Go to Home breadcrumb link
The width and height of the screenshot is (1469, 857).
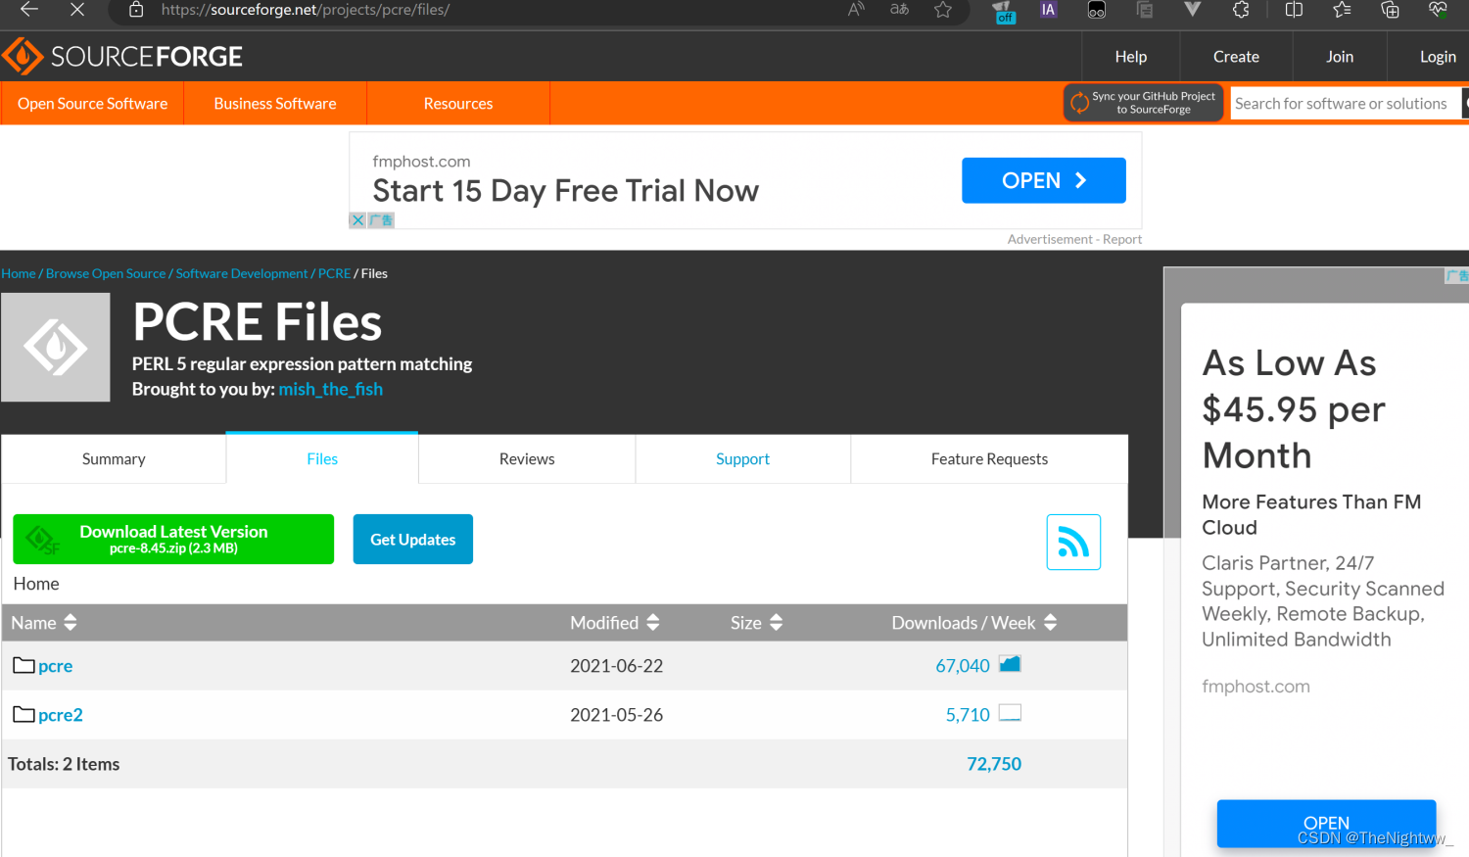(19, 273)
